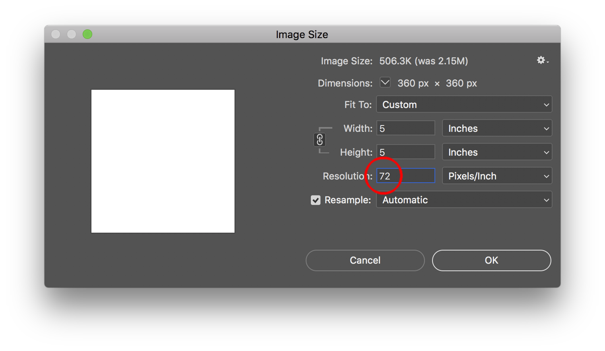Expand the Resample method Automatic dropdown
Screen dimensions: 605x351
pyautogui.click(x=464, y=200)
